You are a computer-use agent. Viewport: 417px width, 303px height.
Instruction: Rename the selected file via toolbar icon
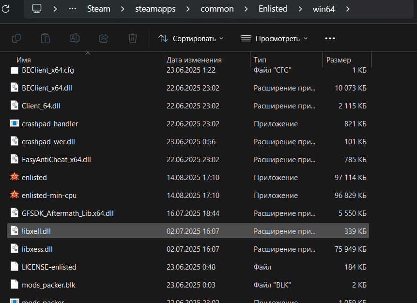75,38
